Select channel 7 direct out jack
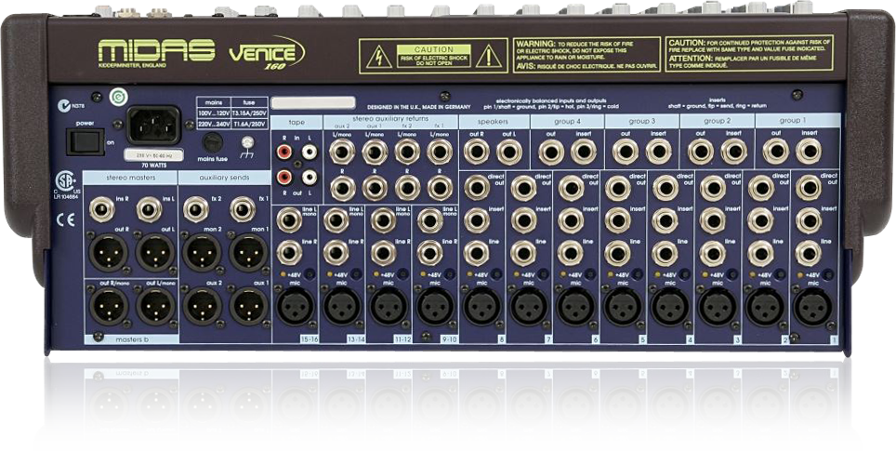 click(523, 188)
